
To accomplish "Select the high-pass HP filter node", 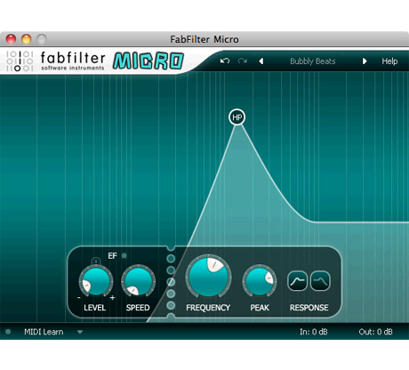I will tap(237, 117).
